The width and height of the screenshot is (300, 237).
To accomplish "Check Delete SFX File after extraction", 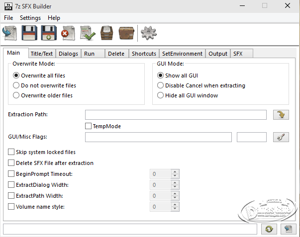I will (11, 163).
